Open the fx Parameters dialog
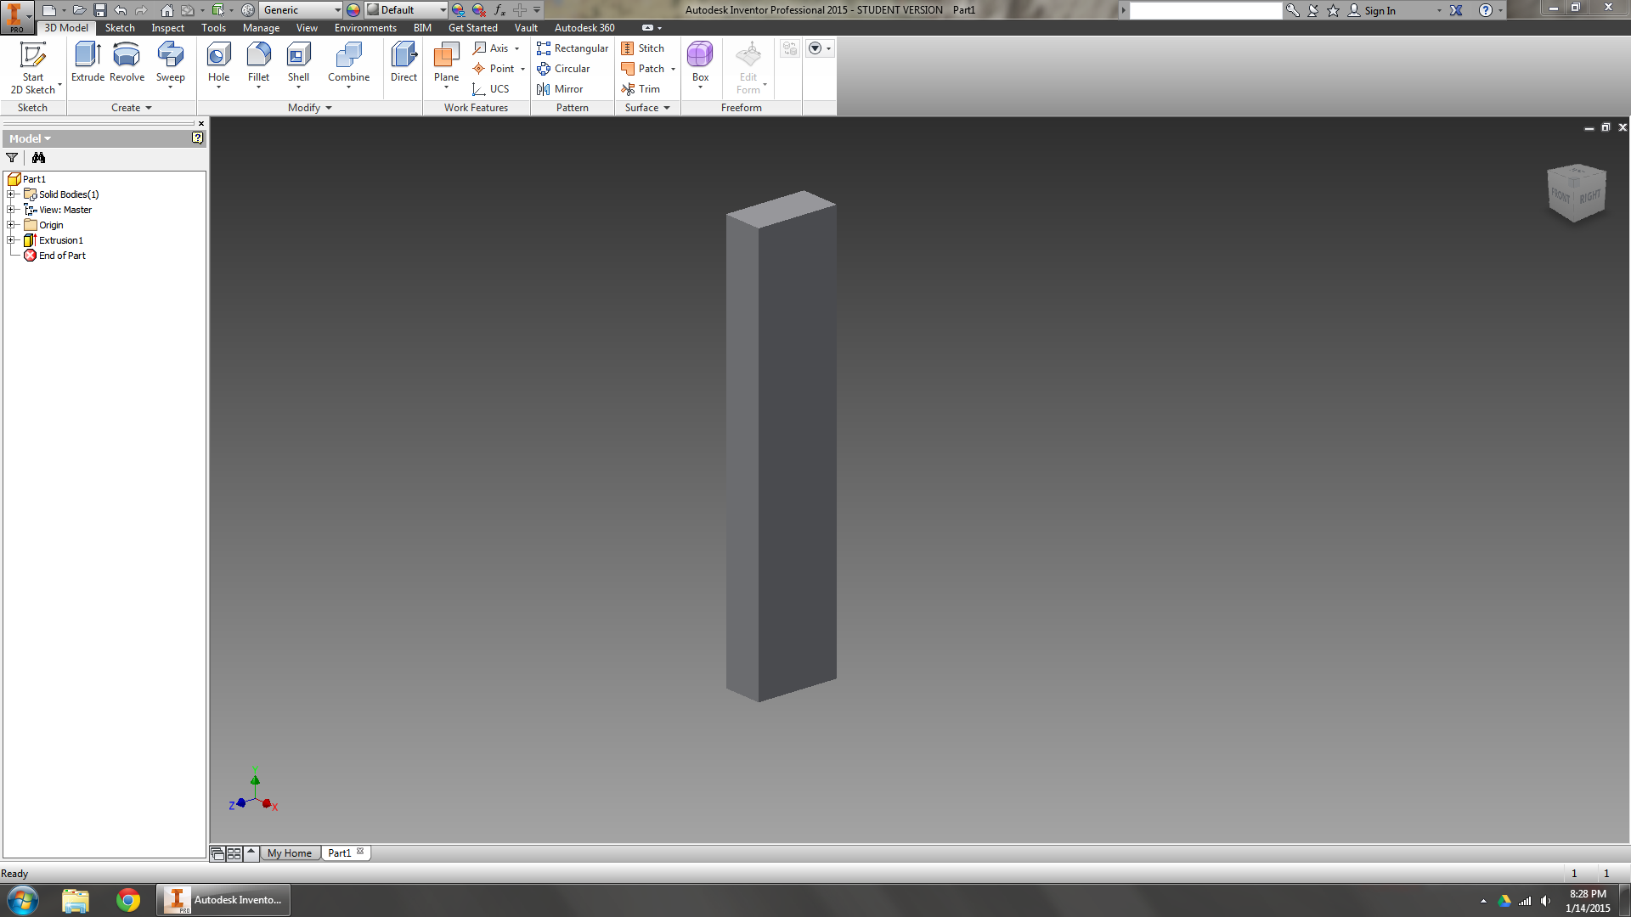1631x917 pixels. click(x=499, y=10)
